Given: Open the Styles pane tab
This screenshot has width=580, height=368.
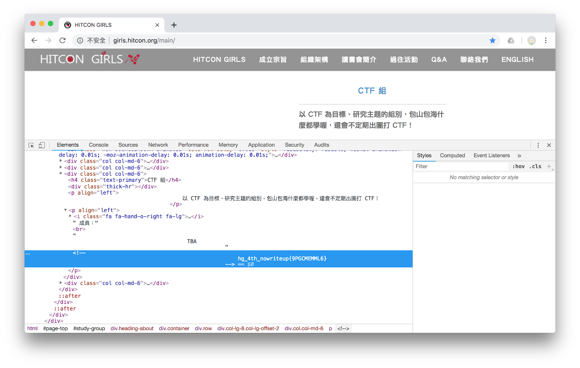Looking at the screenshot, I should [x=424, y=155].
